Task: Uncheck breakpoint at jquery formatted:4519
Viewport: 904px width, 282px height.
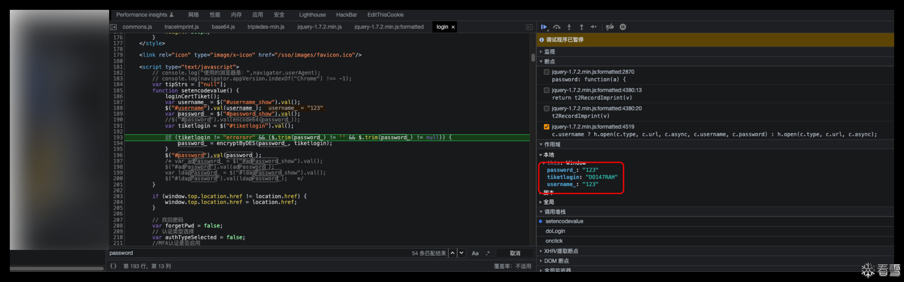Action: [x=546, y=127]
